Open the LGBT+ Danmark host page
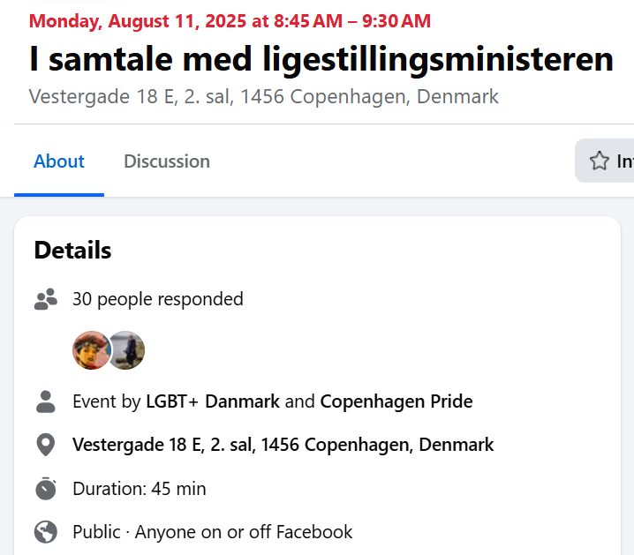 pyautogui.click(x=213, y=401)
